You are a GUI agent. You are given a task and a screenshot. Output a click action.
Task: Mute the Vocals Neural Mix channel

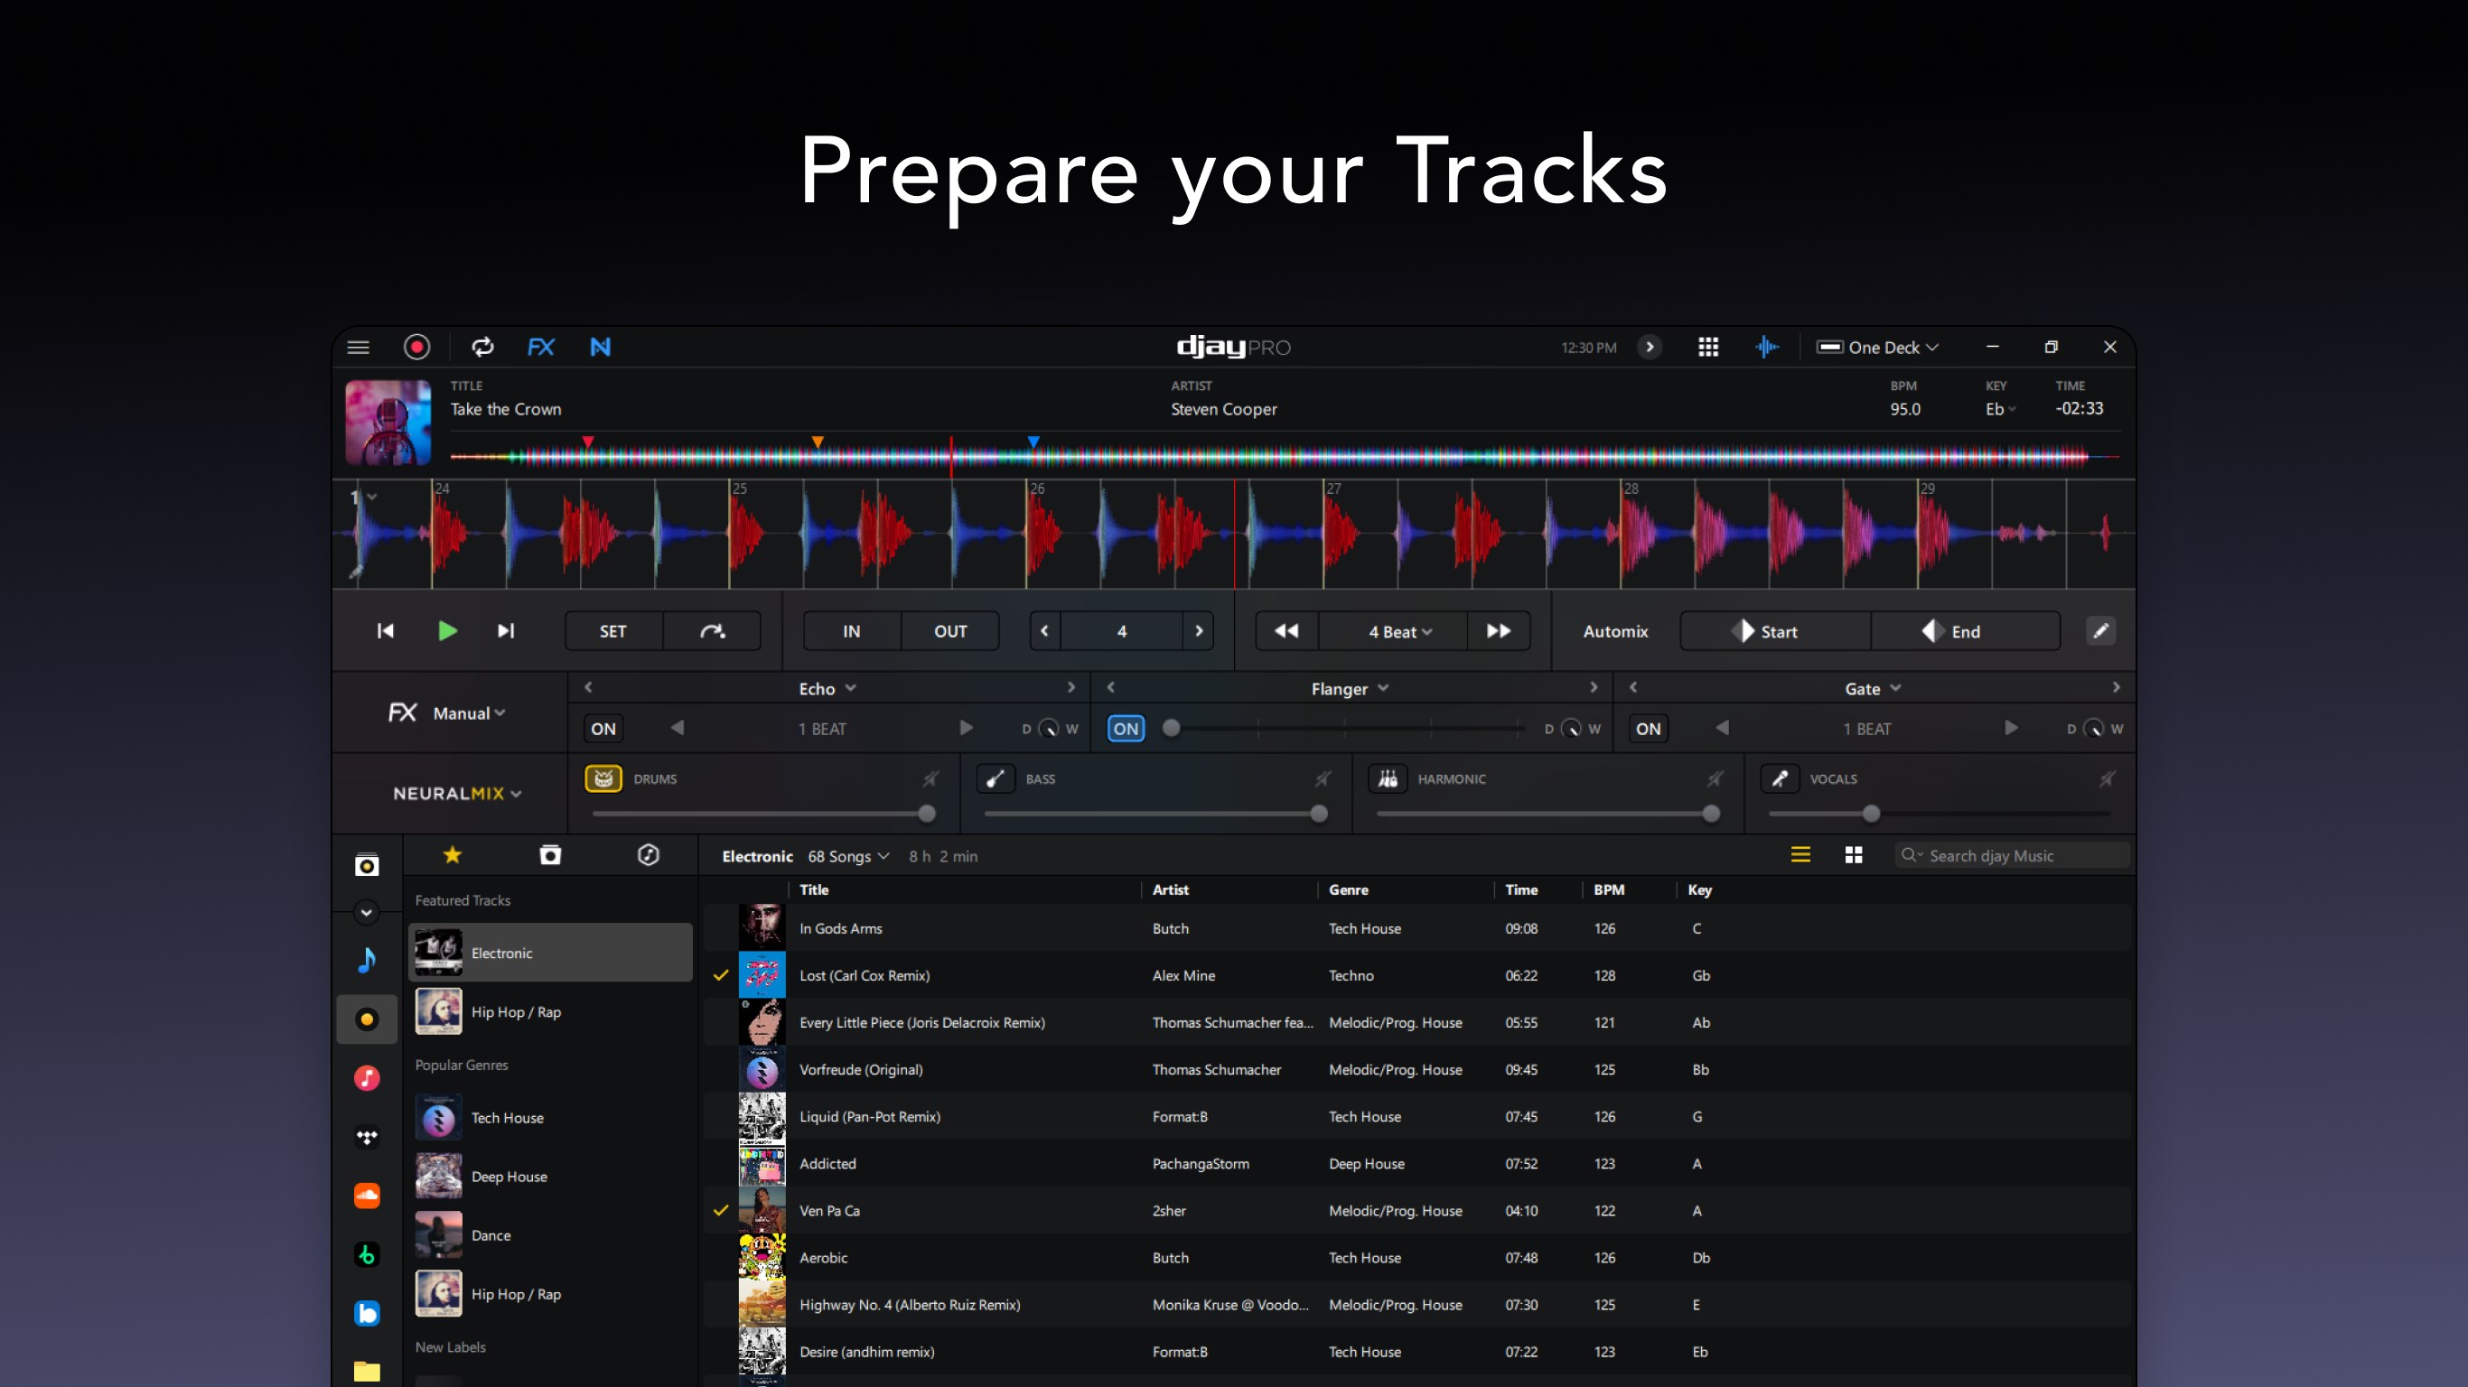point(2107,778)
